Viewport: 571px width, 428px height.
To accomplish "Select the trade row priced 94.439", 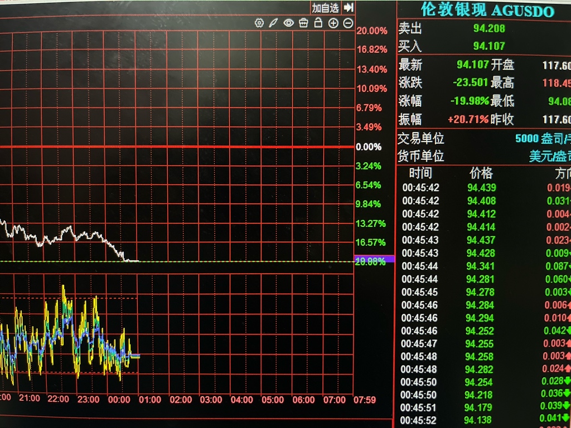I will pos(486,187).
